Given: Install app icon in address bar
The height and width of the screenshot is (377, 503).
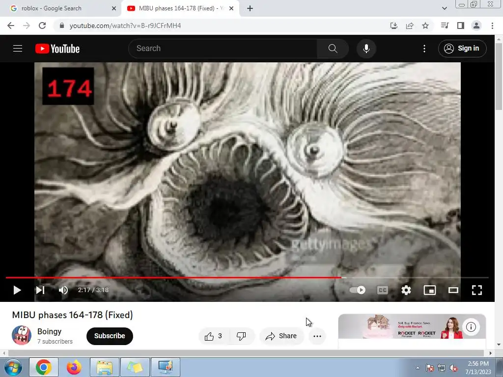Looking at the screenshot, I should [394, 26].
